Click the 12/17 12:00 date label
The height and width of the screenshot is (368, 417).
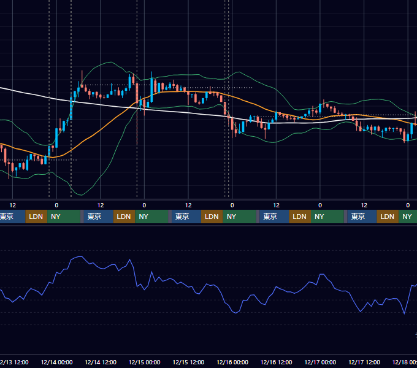pyautogui.click(x=364, y=362)
